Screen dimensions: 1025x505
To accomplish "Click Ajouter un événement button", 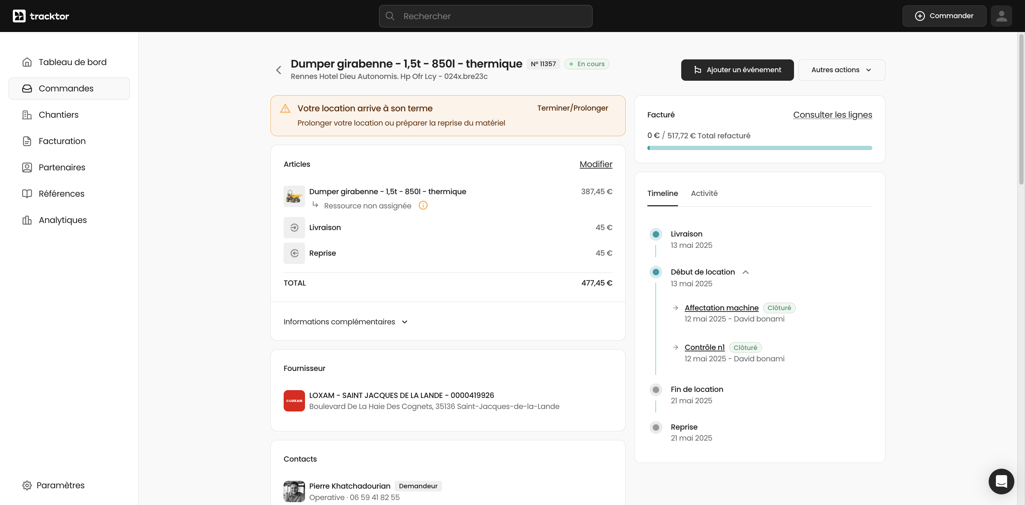I will coord(737,70).
